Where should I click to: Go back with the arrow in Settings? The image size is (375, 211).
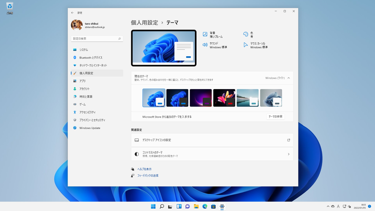click(x=73, y=13)
